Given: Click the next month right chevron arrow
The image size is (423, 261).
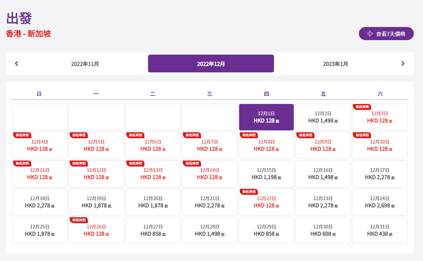Looking at the screenshot, I should (x=403, y=64).
